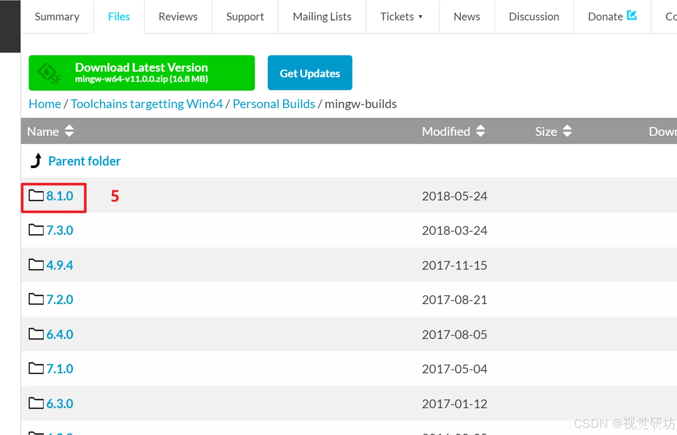Click the folder icon next to 7.1.0

click(x=36, y=368)
